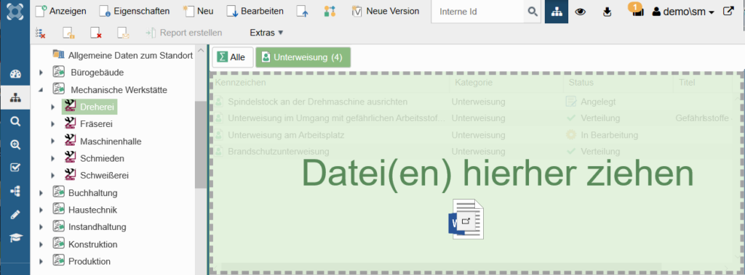Expand the Produktion tree node

click(41, 262)
